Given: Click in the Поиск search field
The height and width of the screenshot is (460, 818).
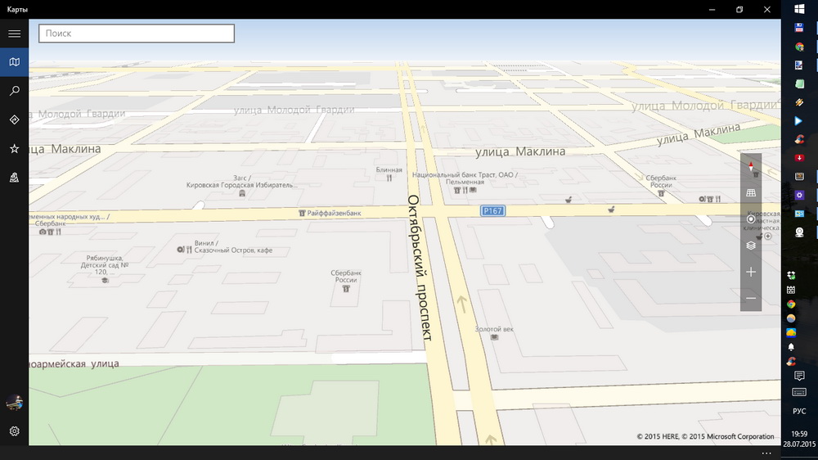Looking at the screenshot, I should (x=136, y=34).
